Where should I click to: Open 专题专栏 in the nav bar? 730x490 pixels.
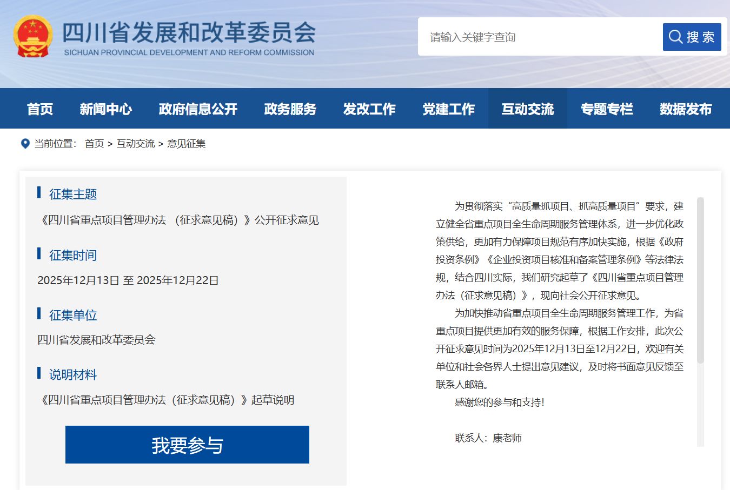607,109
